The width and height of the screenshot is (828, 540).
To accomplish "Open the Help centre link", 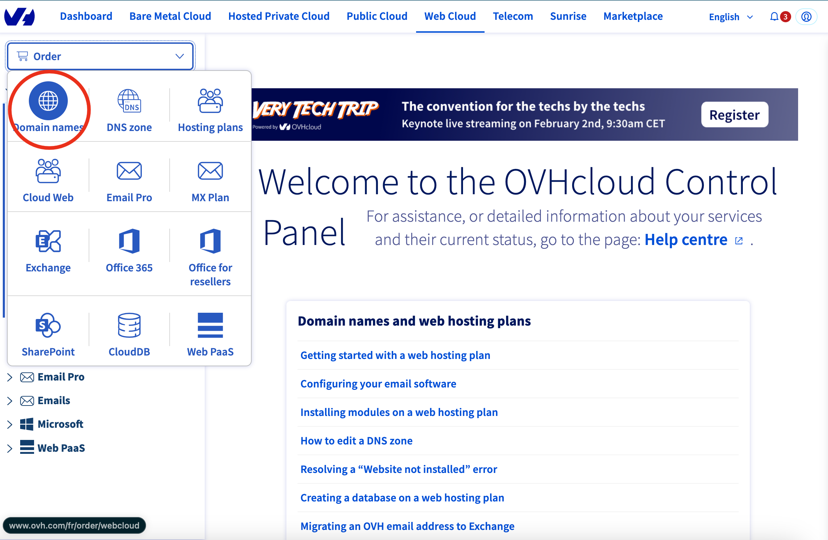I will 685,239.
